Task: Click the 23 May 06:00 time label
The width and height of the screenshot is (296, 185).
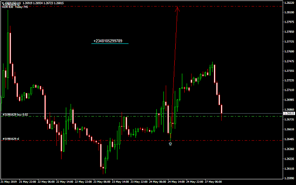Action: (x=102, y=182)
